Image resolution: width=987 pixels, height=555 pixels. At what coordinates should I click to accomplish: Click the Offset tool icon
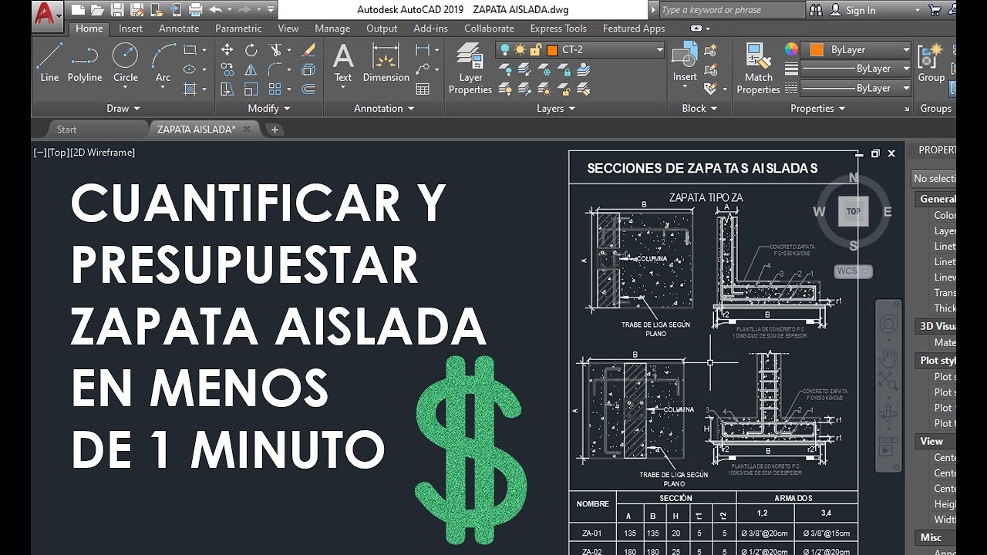(308, 89)
